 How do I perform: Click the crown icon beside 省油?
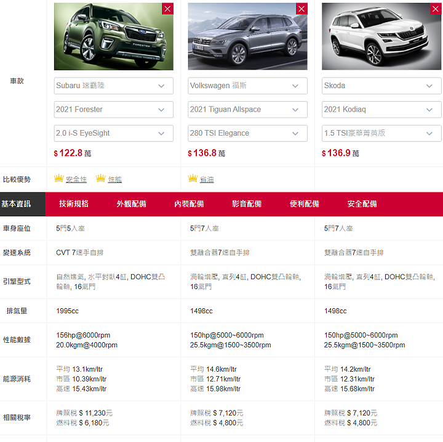(x=193, y=178)
